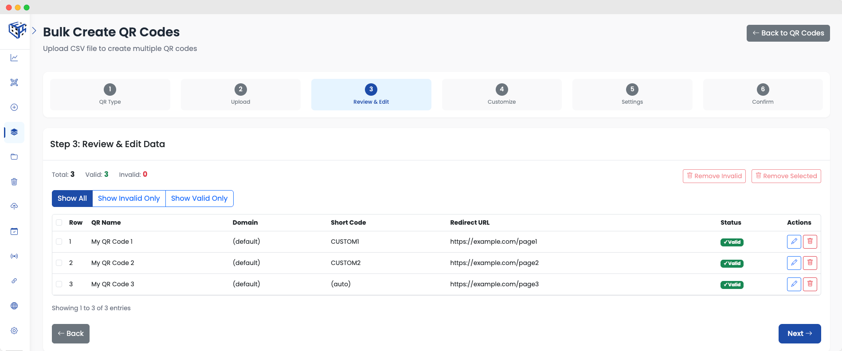The width and height of the screenshot is (842, 351).
Task: Switch to Show Valid Only filter
Action: pyautogui.click(x=199, y=199)
